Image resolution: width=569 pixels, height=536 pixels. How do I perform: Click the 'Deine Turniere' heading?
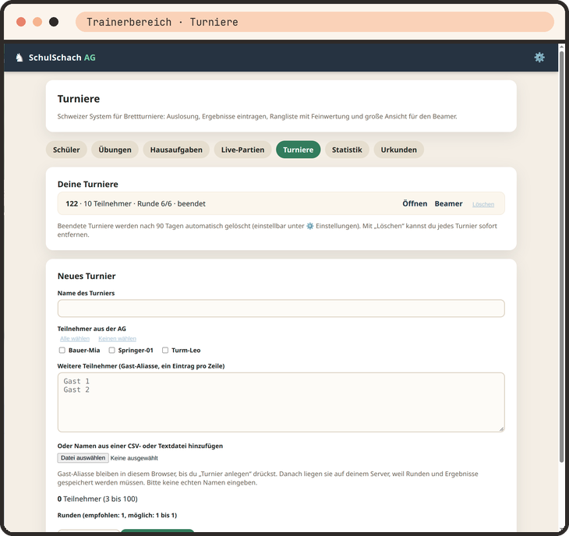tap(88, 184)
